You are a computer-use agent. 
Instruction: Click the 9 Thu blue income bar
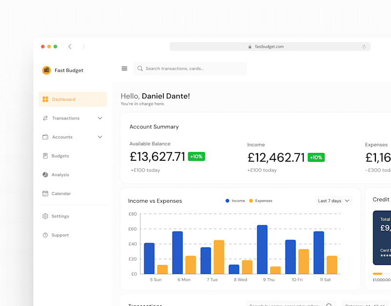pyautogui.click(x=262, y=249)
